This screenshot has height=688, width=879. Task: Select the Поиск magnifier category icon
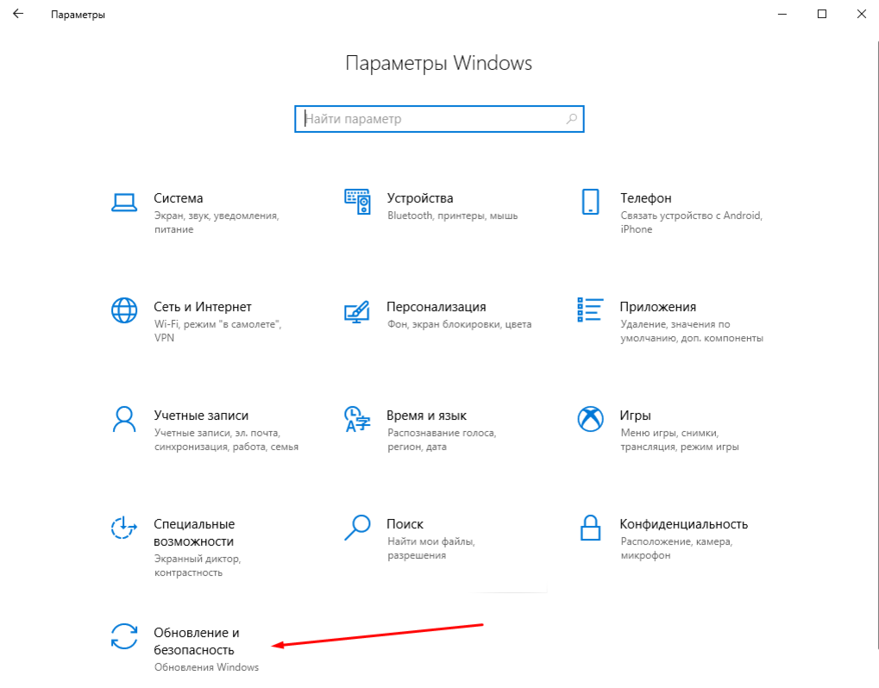[357, 528]
